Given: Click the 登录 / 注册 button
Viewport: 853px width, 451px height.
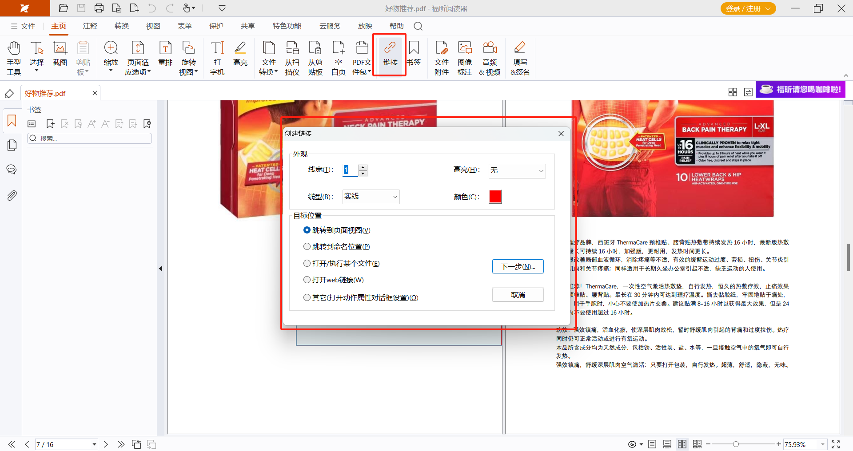Looking at the screenshot, I should coord(748,8).
